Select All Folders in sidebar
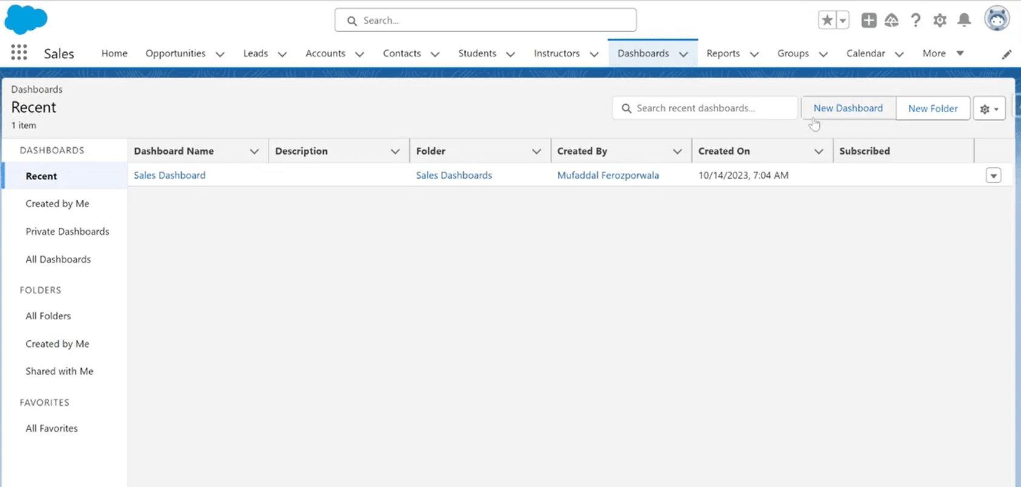Image resolution: width=1021 pixels, height=487 pixels. [49, 316]
